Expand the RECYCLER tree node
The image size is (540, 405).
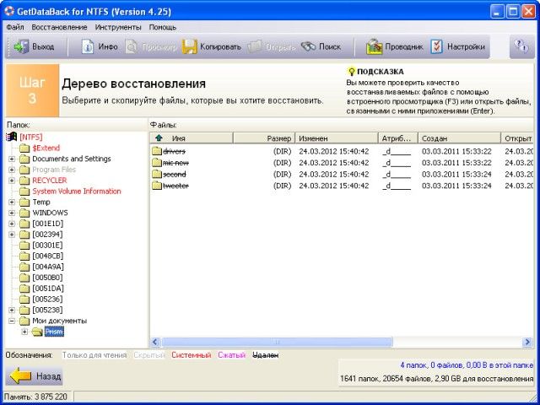point(12,181)
